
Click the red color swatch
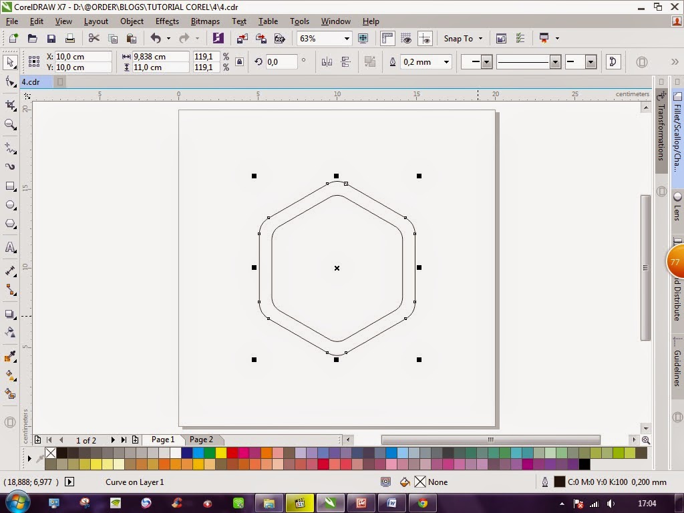pos(232,453)
